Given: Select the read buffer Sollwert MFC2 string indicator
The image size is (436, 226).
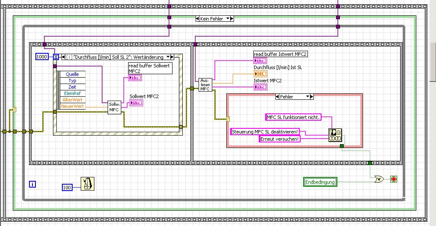Looking at the screenshot, I should pos(135,78).
